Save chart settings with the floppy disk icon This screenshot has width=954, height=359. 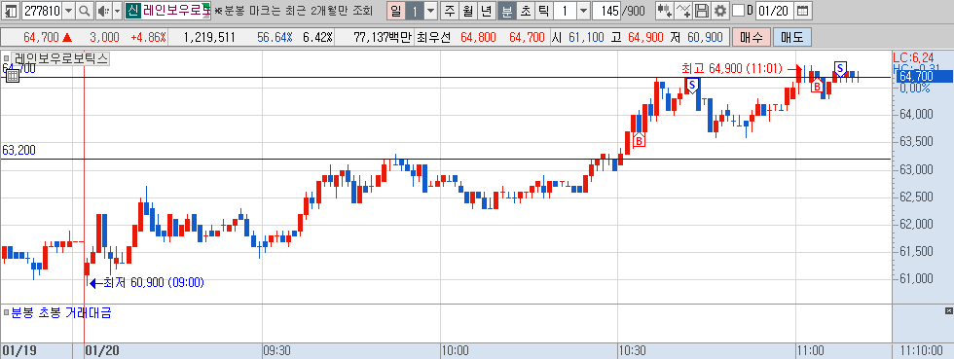click(702, 11)
